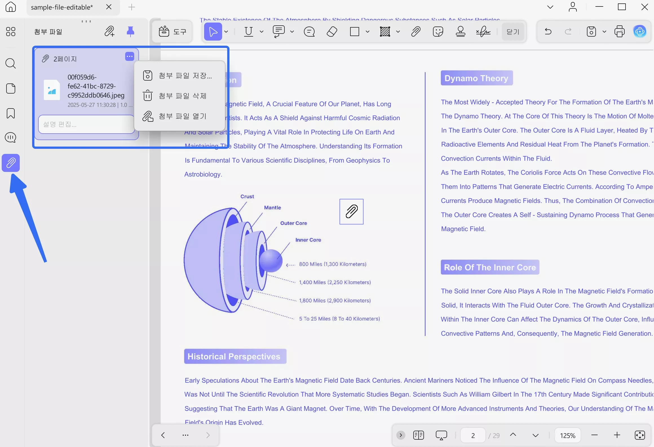Toggle fit-to-screen view
The height and width of the screenshot is (447, 654).
(640, 435)
